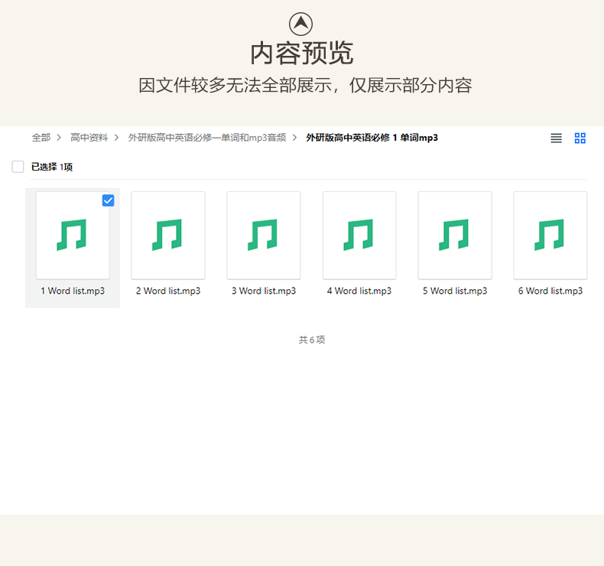This screenshot has height=566, width=604.
Task: Click chevron after 高中资料 breadcrumb
Action: pos(116,138)
